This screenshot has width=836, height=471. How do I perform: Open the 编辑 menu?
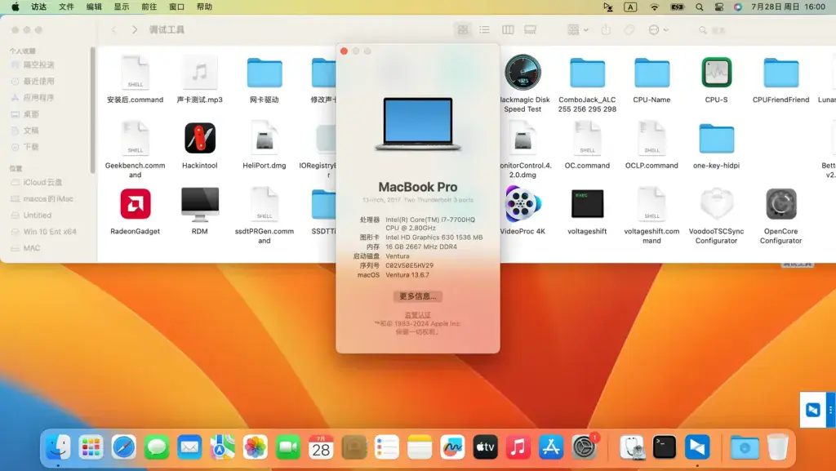[x=94, y=7]
